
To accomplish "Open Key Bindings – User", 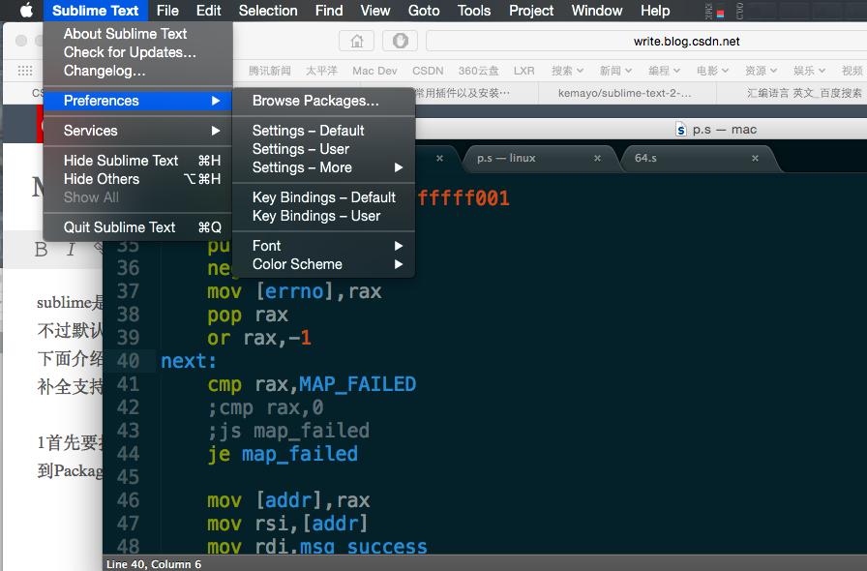I will click(323, 216).
